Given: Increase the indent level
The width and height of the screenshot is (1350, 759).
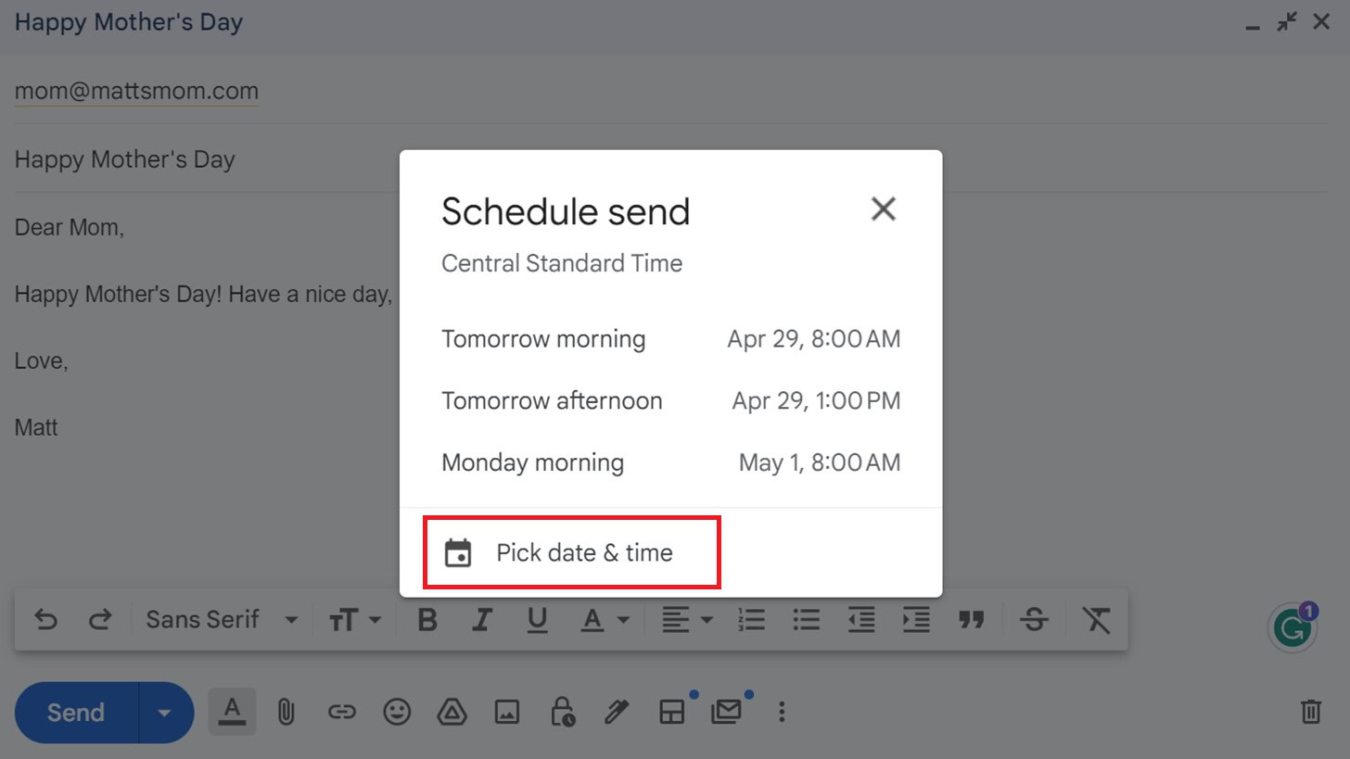Looking at the screenshot, I should 916,620.
